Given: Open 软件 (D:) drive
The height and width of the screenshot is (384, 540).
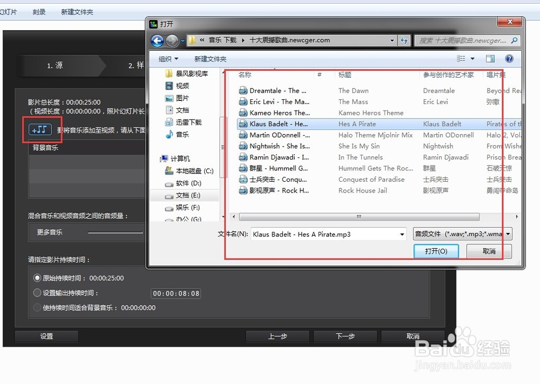Looking at the screenshot, I should tap(183, 183).
